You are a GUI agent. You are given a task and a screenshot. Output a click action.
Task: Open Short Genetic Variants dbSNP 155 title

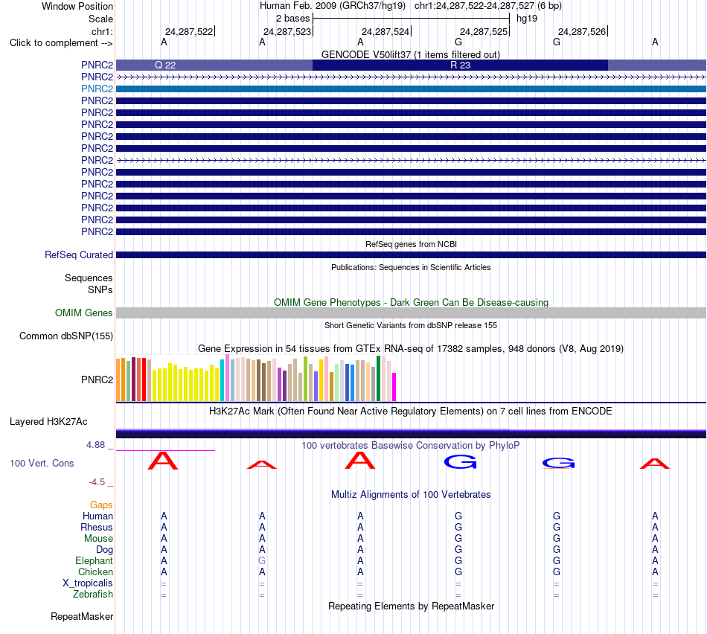point(411,325)
